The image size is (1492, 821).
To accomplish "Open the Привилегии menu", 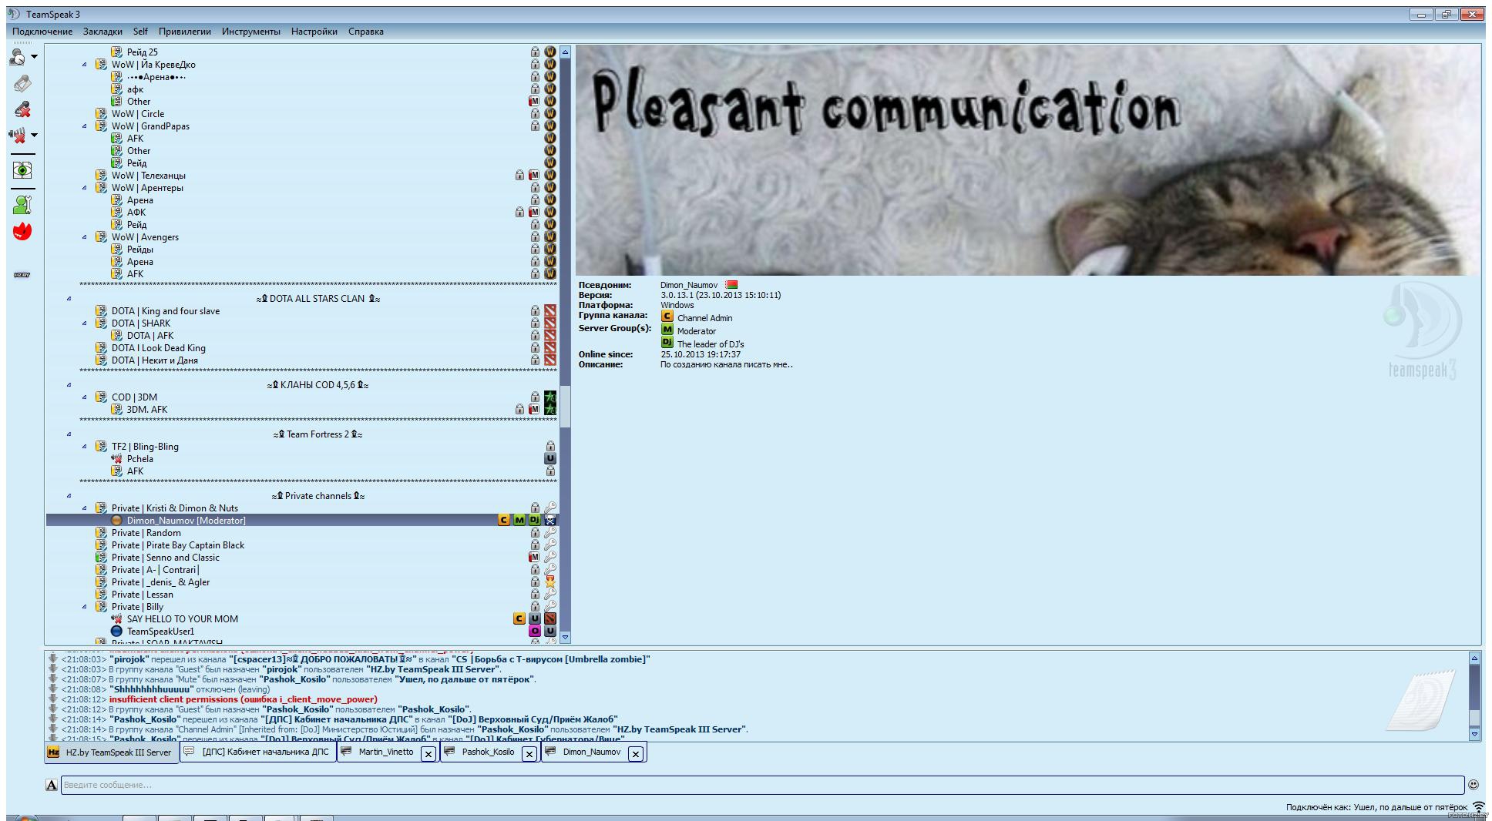I will tap(185, 32).
